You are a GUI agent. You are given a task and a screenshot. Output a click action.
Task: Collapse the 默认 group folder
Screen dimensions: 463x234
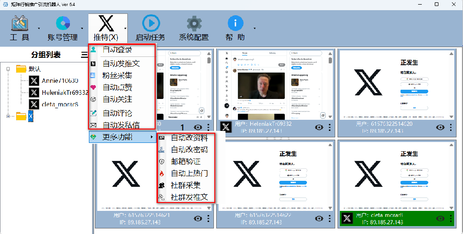pos(8,69)
